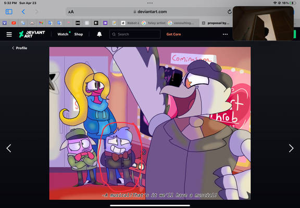This screenshot has height=208, width=300.
Task: Open the Watch feed
Action: click(x=63, y=34)
